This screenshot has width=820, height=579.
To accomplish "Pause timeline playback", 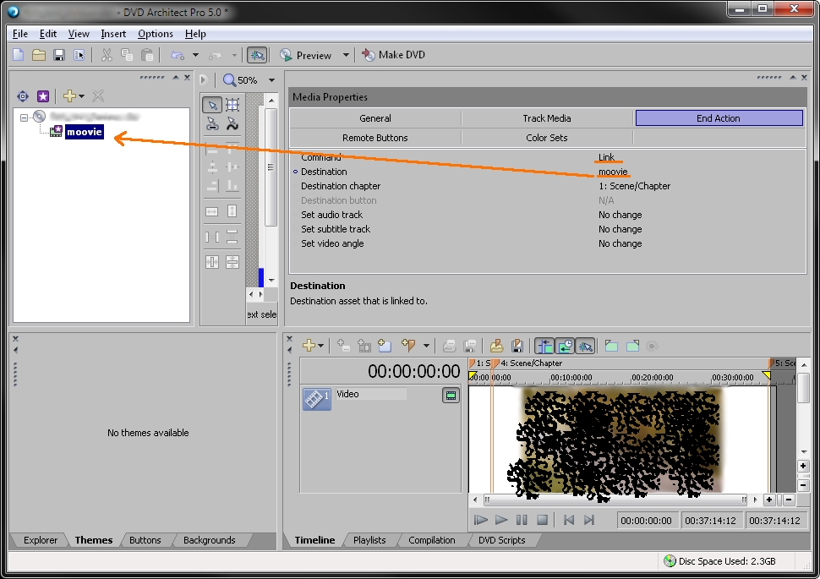I will [x=522, y=520].
